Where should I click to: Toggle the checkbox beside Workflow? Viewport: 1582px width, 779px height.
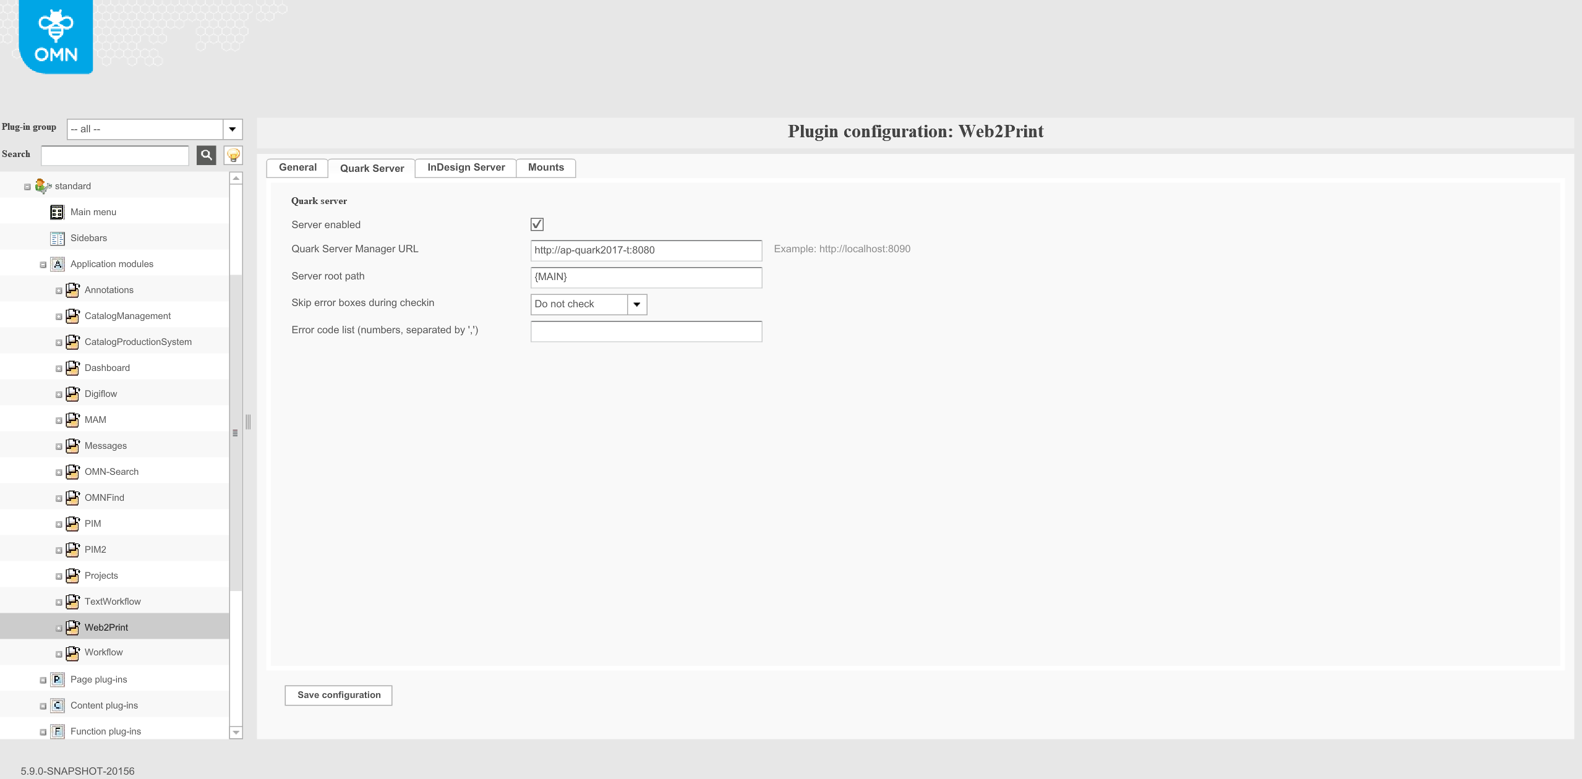point(59,654)
